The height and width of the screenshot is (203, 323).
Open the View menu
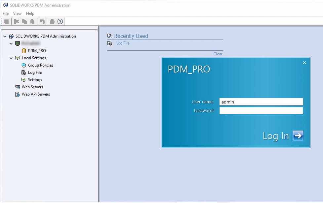(17, 13)
